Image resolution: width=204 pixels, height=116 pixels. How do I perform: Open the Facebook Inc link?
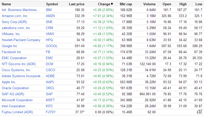(12, 52)
